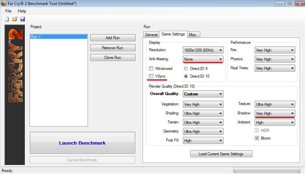305x174 pixels.
Task: Switch to the General tab
Action: (151, 35)
